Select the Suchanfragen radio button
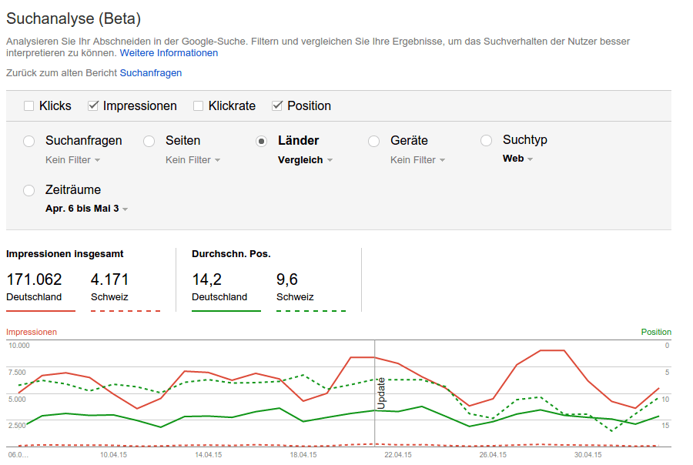Image resolution: width=693 pixels, height=465 pixels. click(x=29, y=141)
